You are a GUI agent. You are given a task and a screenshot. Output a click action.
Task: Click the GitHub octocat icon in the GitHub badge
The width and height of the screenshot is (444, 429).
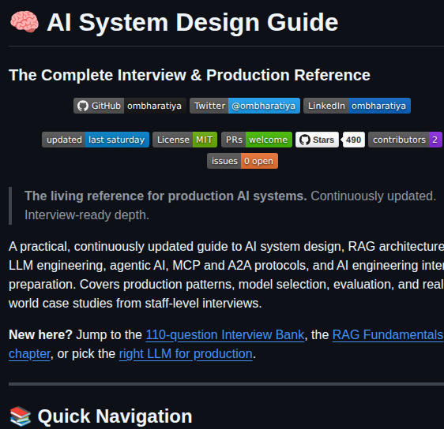click(x=83, y=106)
